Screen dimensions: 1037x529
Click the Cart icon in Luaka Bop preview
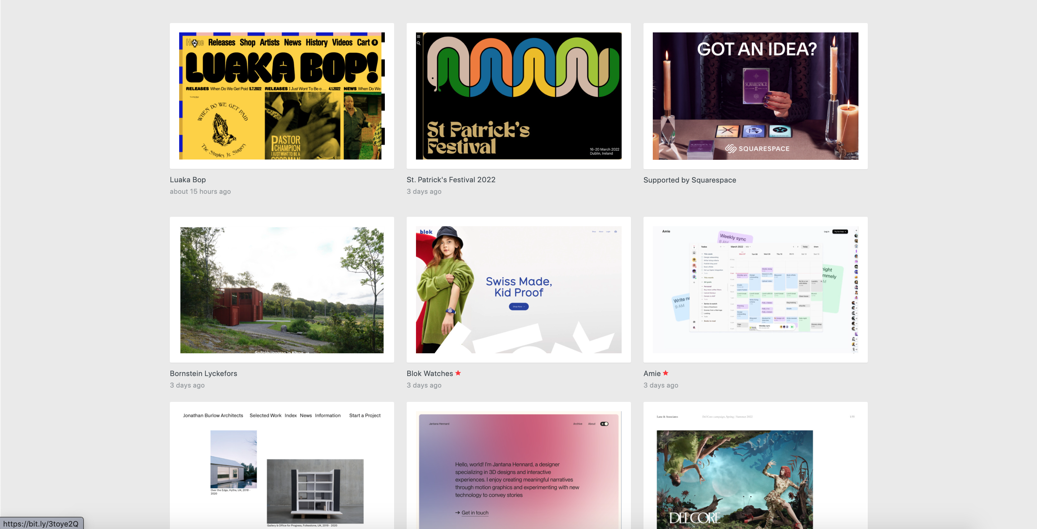coord(367,42)
